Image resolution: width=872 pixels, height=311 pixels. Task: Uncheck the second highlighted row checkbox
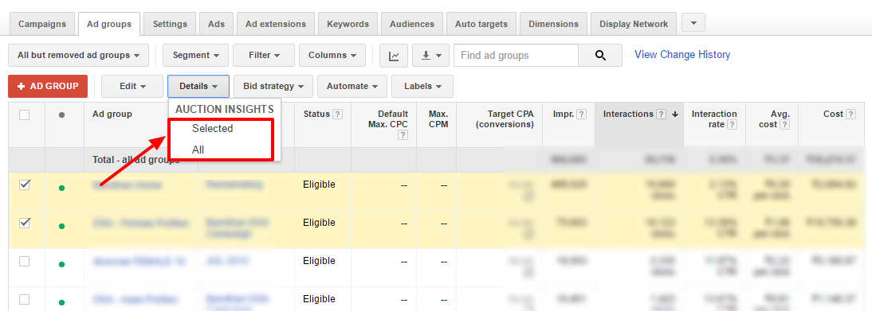click(x=25, y=223)
